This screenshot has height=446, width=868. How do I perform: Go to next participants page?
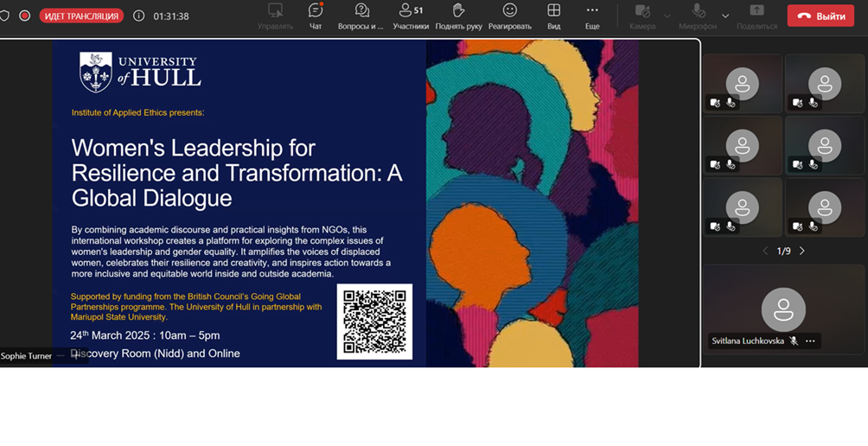801,252
